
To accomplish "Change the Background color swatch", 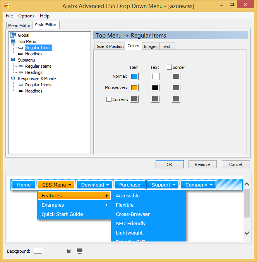I will (x=38, y=250).
